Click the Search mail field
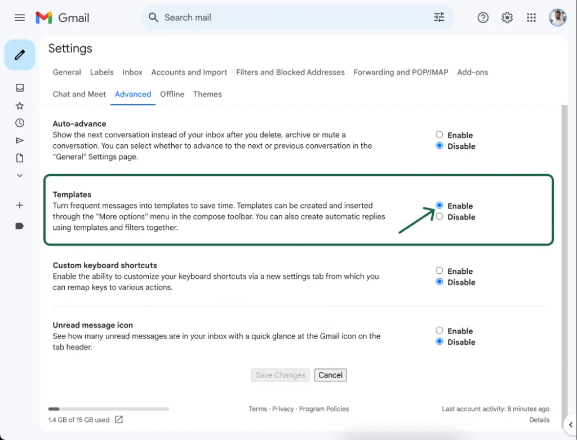Viewport: 577px width, 440px height. point(298,17)
